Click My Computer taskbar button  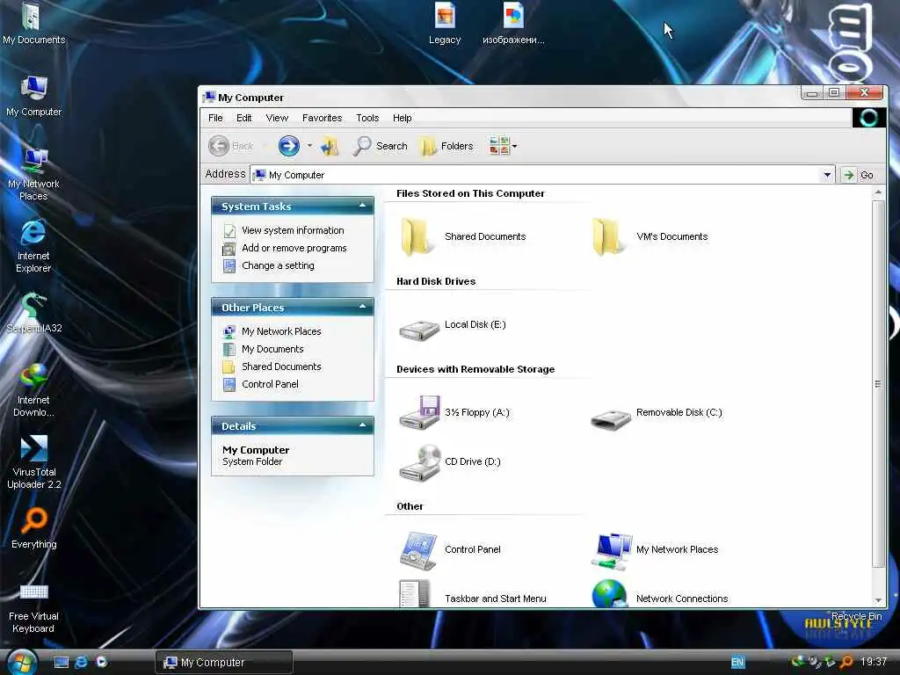224,662
